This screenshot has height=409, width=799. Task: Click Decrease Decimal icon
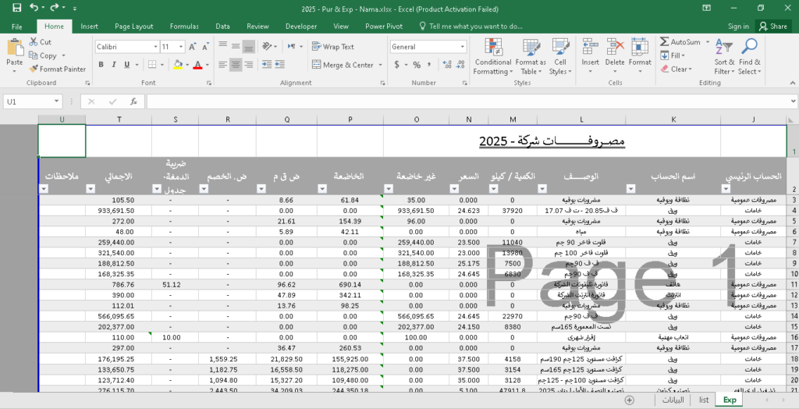(x=460, y=65)
